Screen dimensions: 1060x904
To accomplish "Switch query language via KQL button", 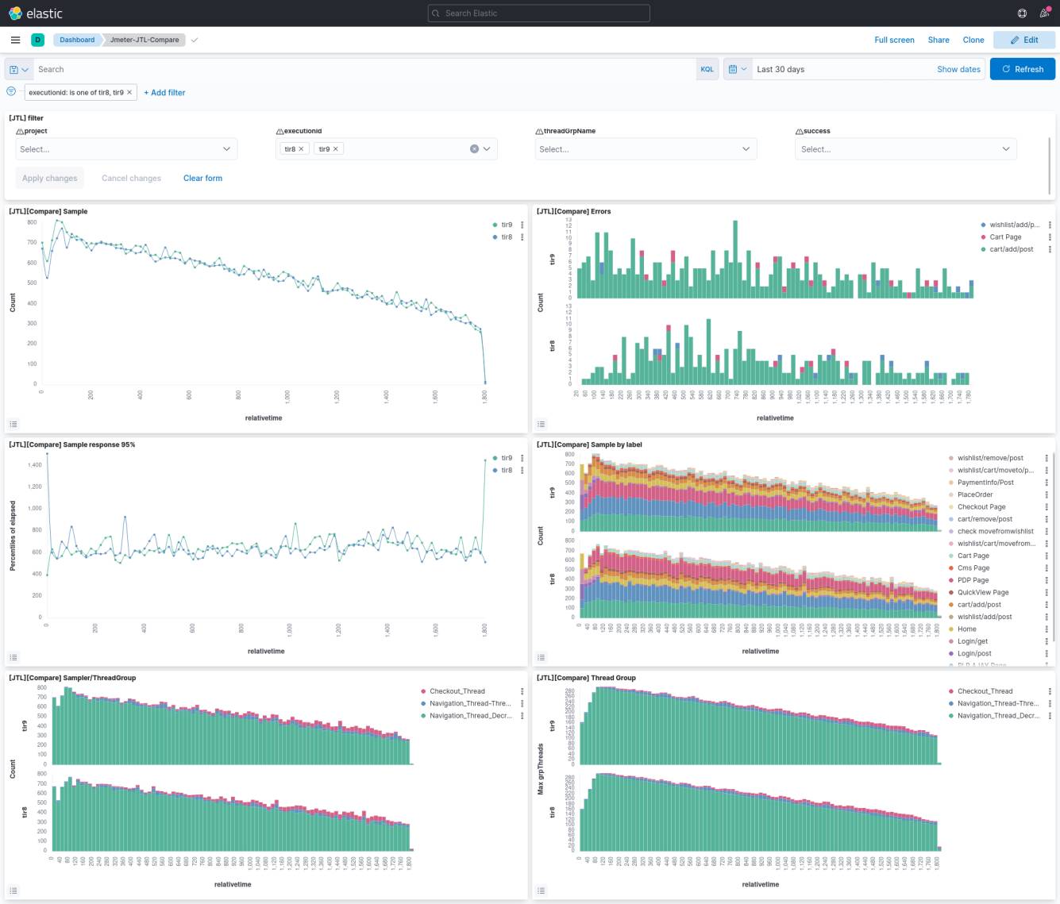I will click(x=707, y=69).
